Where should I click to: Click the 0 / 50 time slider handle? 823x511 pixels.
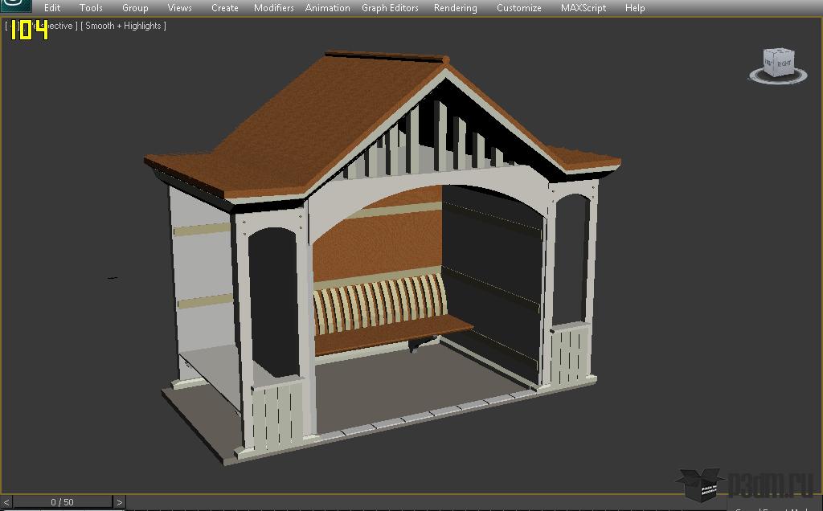[62, 502]
